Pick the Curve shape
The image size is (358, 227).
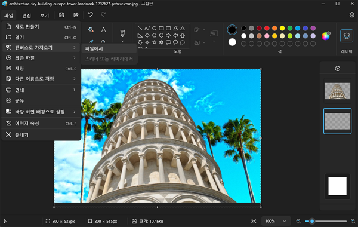pyautogui.click(x=147, y=28)
